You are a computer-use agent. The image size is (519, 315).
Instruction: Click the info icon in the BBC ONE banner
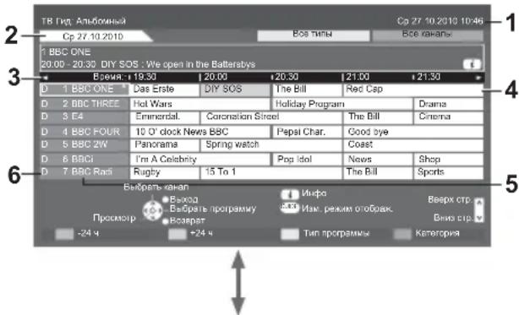472,64
